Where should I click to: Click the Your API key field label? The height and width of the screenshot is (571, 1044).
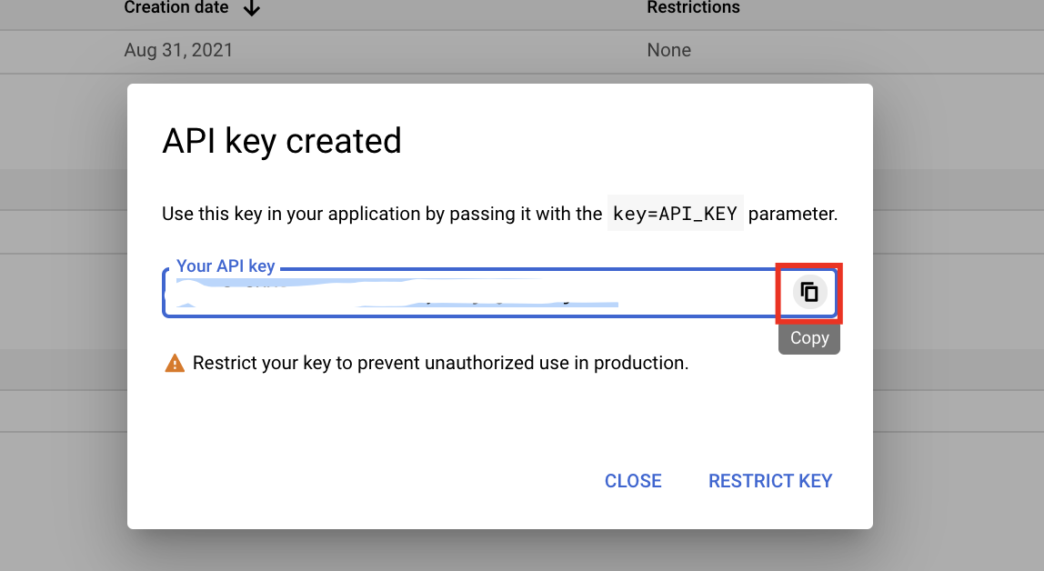[226, 266]
